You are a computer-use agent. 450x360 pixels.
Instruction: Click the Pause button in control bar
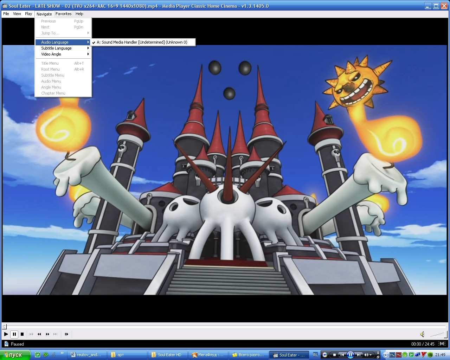coord(14,334)
